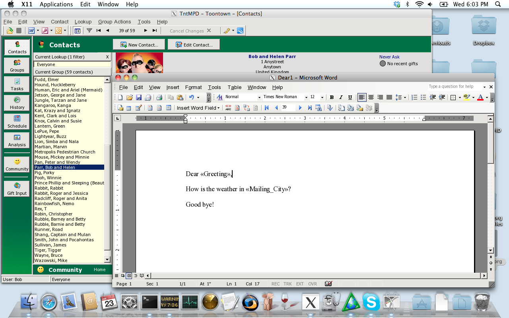
Task: Click the Bob and Helen Parr contact photo
Action: [x=139, y=63]
